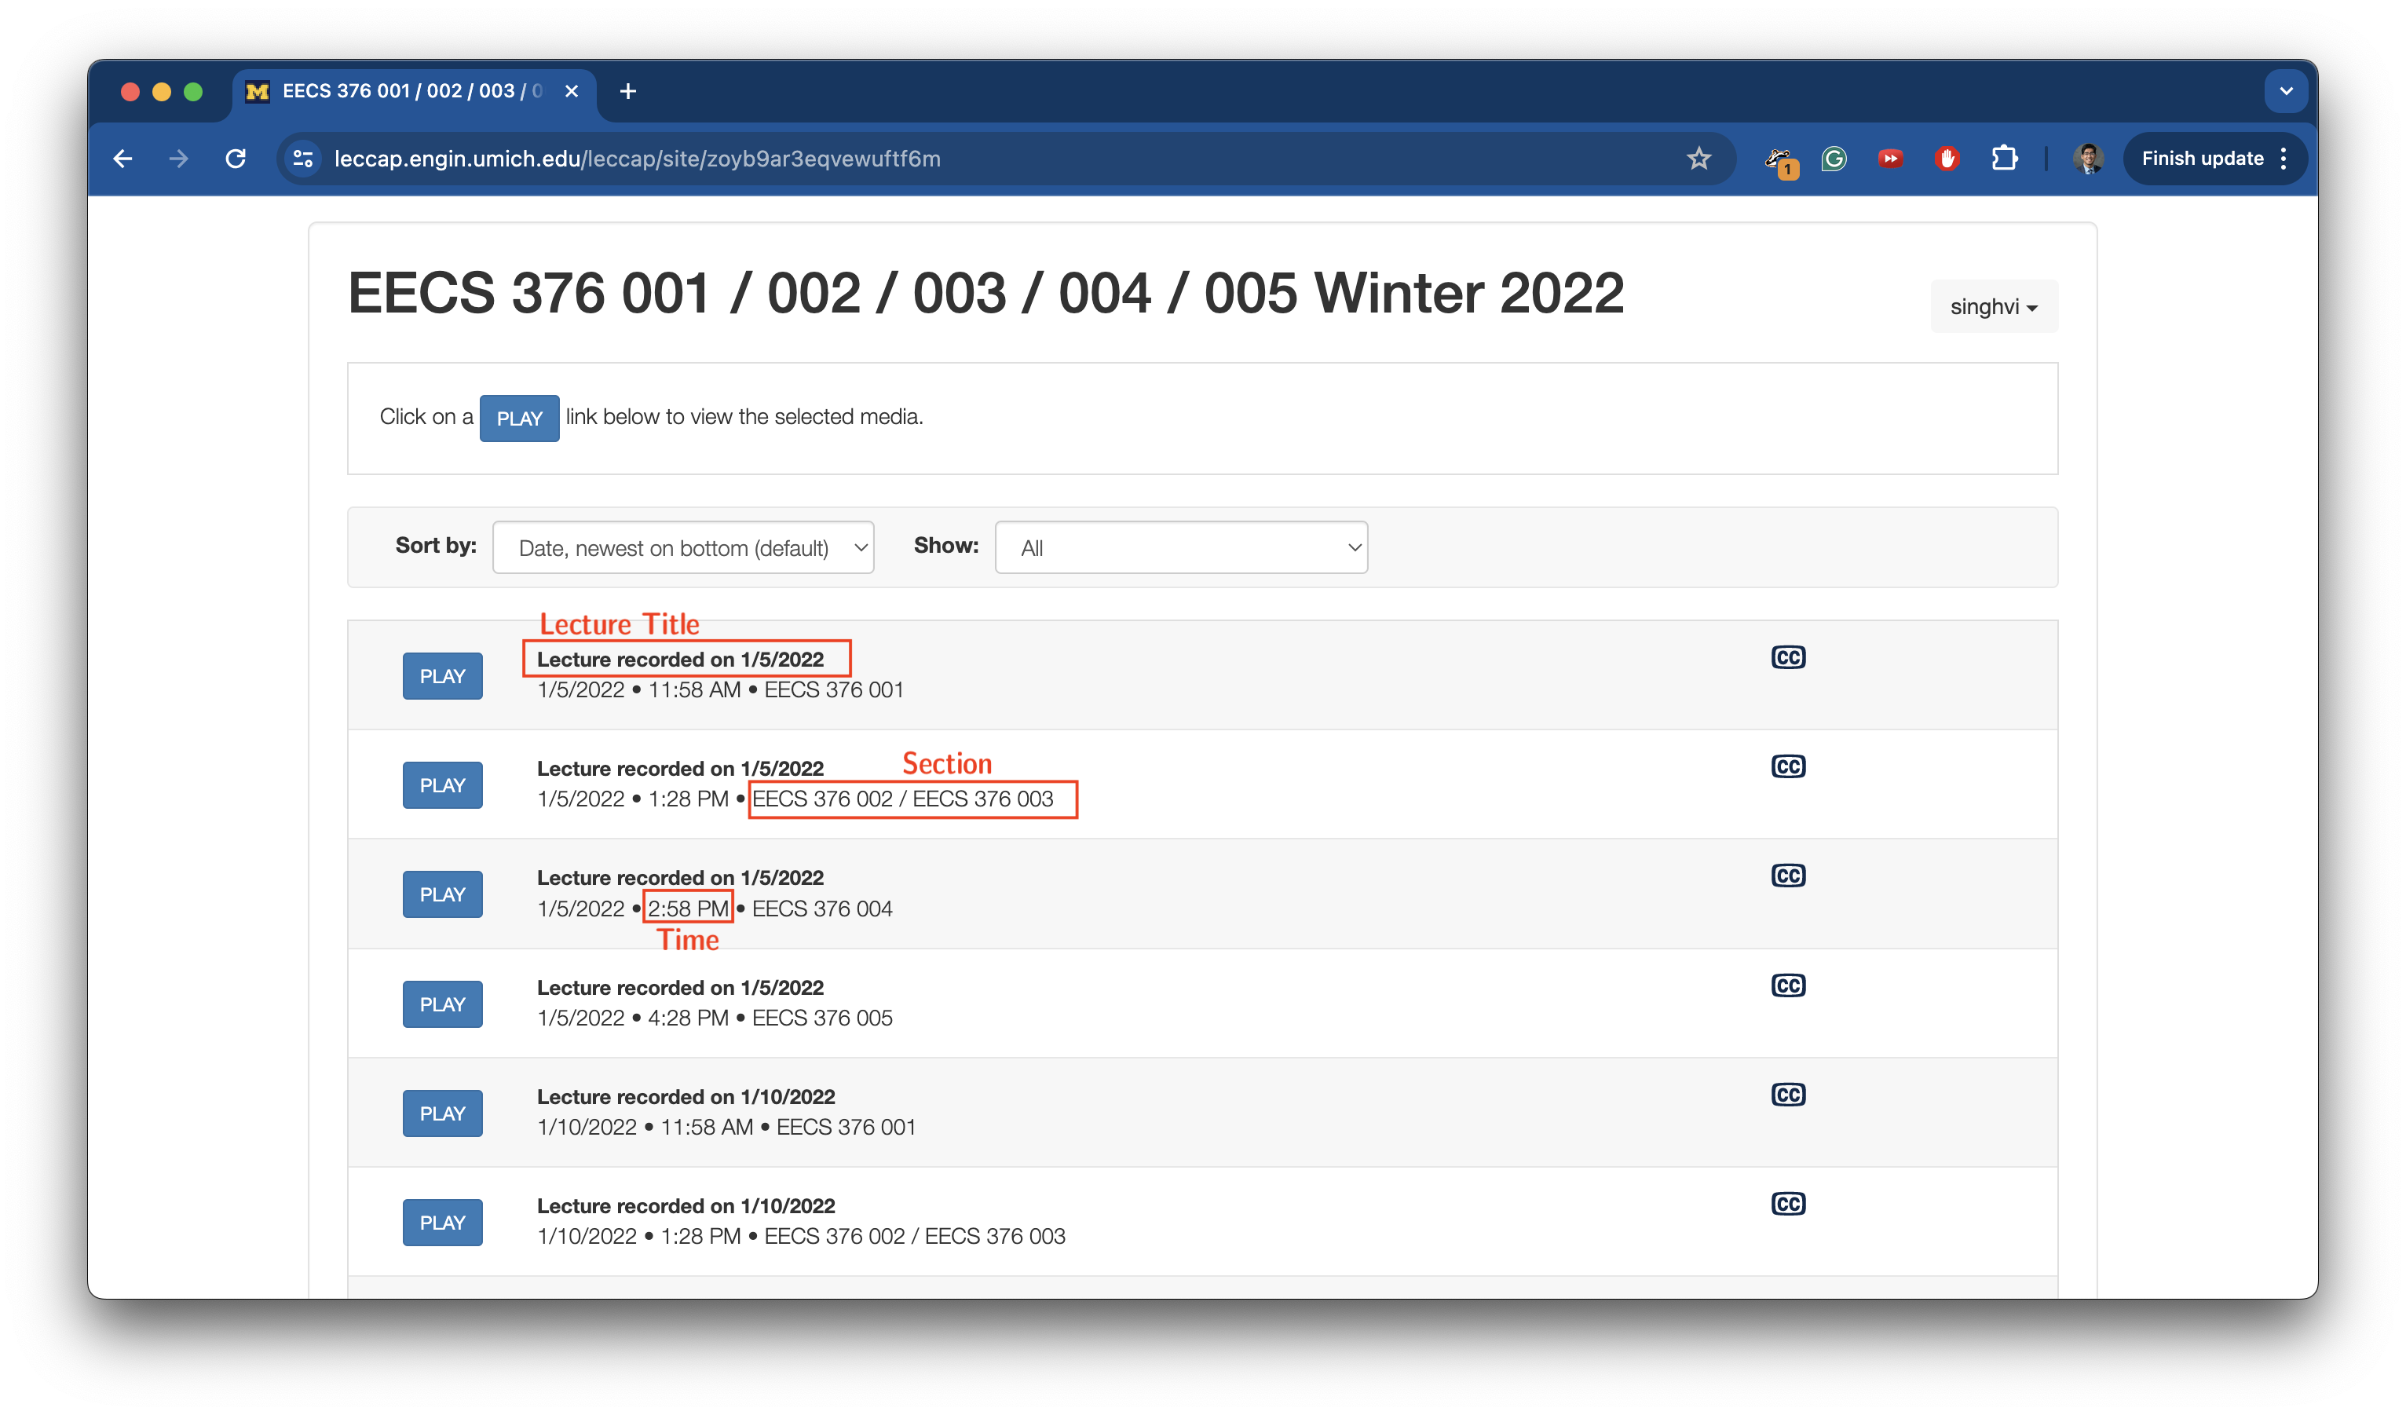Expand the singhvi user menu

(x=1993, y=306)
